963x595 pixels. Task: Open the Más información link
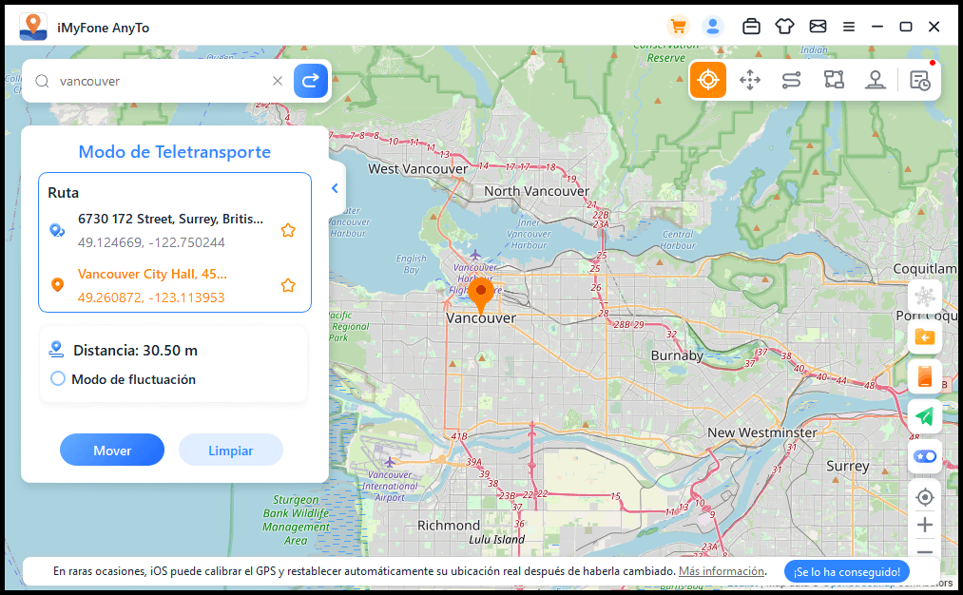[x=722, y=571]
